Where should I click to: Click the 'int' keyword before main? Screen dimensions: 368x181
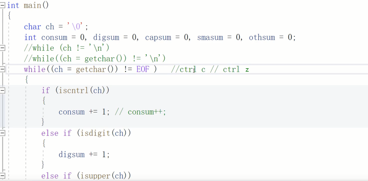(13, 5)
